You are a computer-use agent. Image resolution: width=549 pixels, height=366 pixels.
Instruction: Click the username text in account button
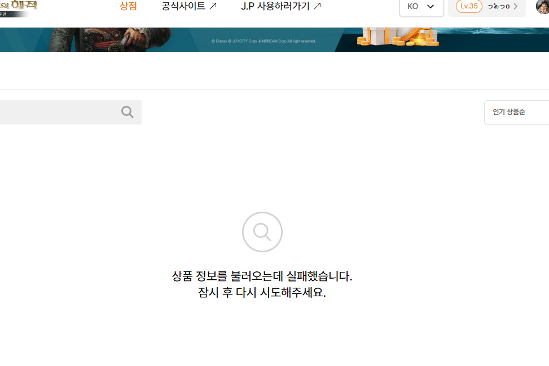click(498, 7)
